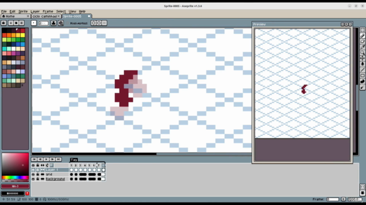Open Preview window options menu icon
Viewport: 366px width, 205px height.
click(x=343, y=24)
